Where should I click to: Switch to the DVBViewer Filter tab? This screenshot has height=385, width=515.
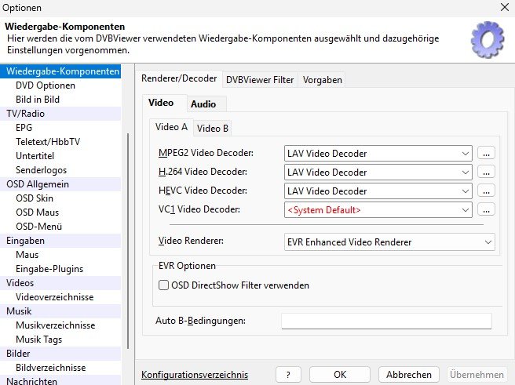pyautogui.click(x=260, y=79)
